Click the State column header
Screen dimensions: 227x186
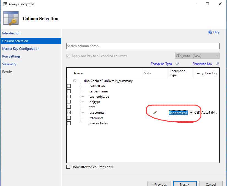coord(155,73)
